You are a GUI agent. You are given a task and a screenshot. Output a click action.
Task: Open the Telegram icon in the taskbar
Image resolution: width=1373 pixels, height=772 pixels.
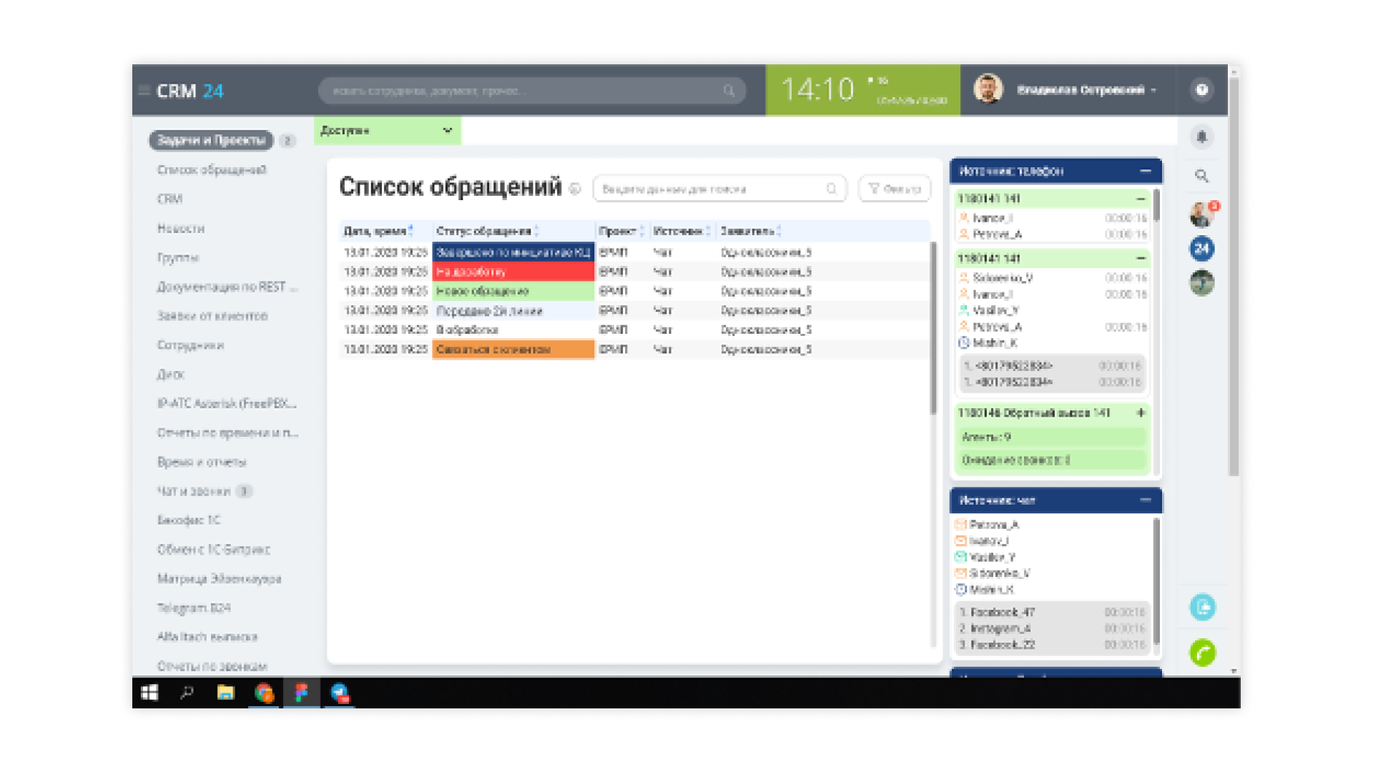click(340, 693)
